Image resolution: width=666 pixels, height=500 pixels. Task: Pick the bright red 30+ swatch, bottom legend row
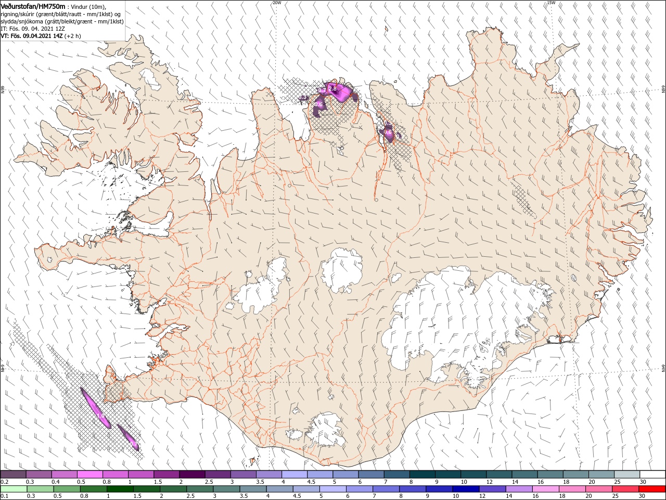[x=652, y=489]
